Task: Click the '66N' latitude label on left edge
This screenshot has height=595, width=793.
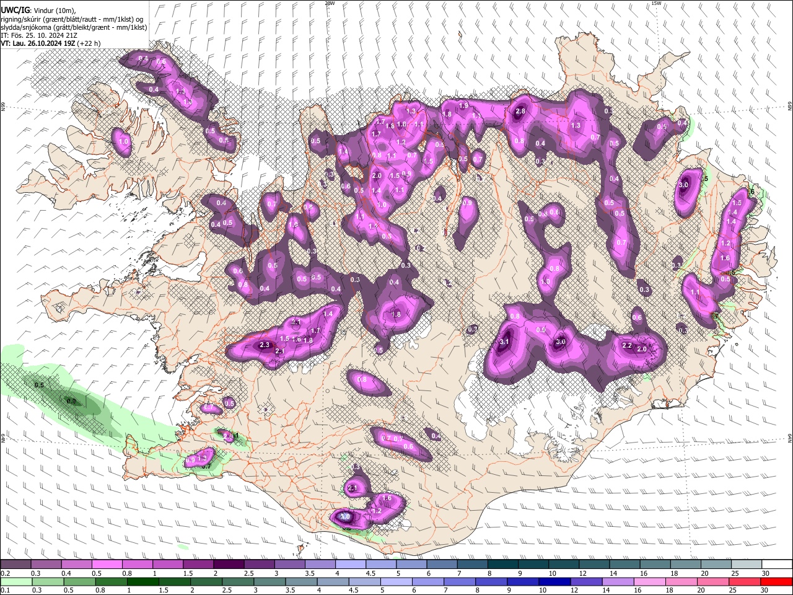Action: (3, 107)
